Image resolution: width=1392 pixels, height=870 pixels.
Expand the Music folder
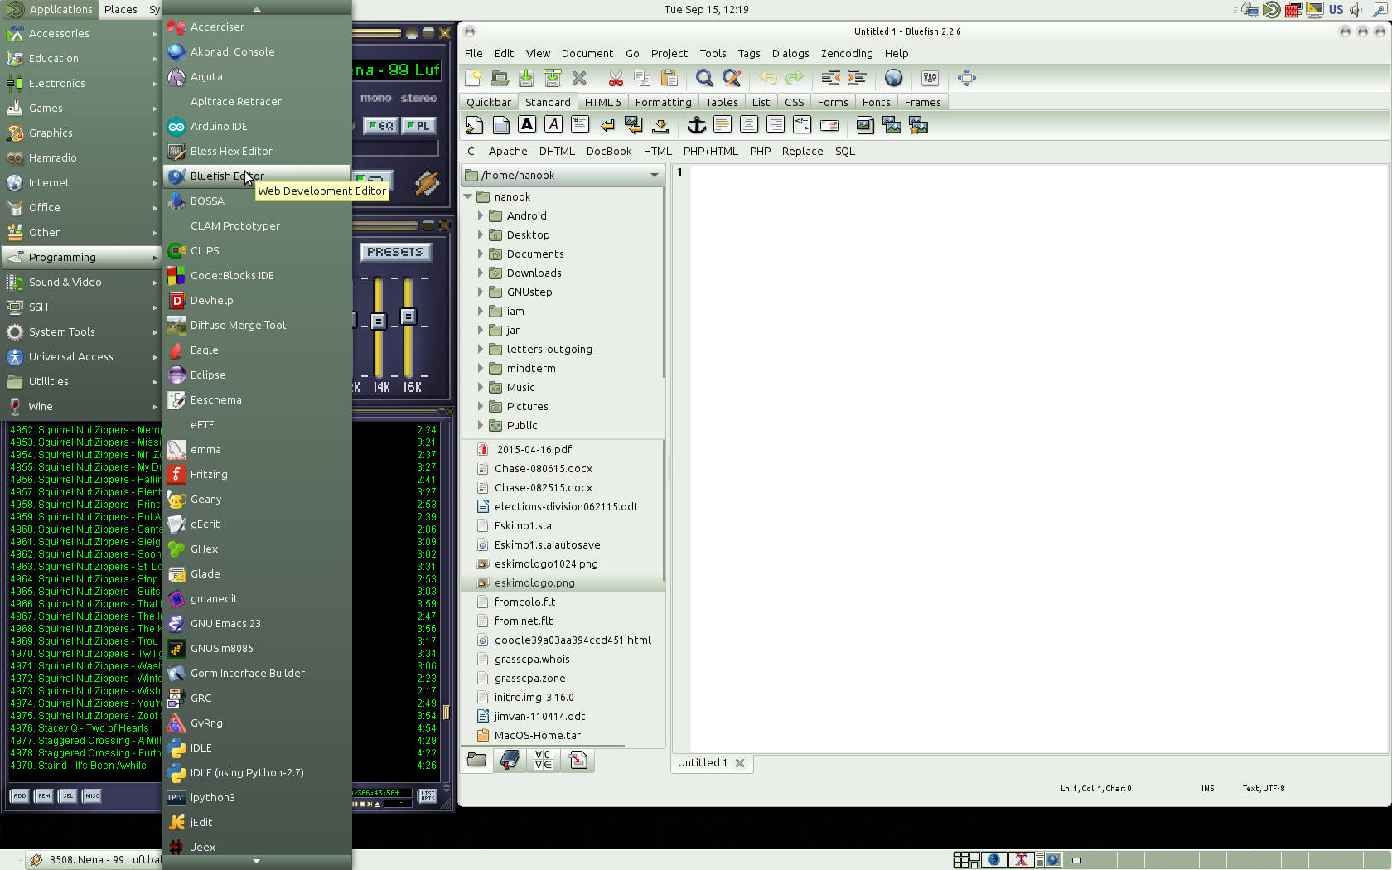[x=480, y=387]
